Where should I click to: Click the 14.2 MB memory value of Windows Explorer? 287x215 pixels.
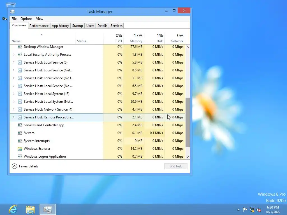click(x=136, y=149)
